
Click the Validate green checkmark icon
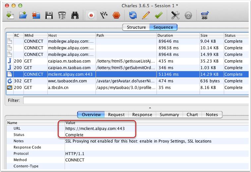(158, 15)
